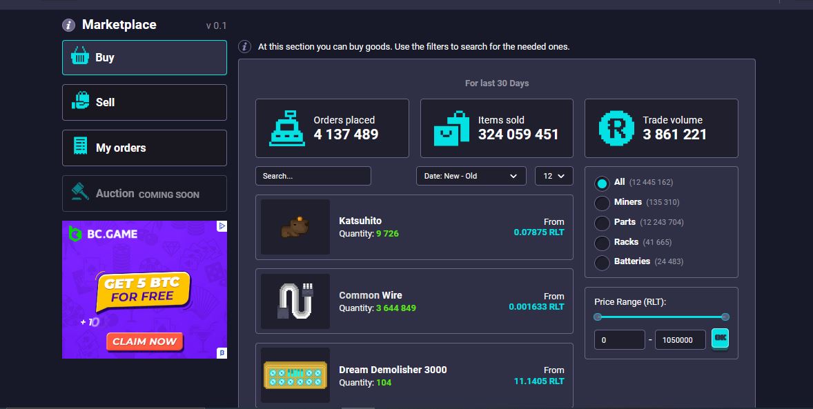Click the minimum price slider handle
This screenshot has height=409, width=813.
[x=597, y=317]
